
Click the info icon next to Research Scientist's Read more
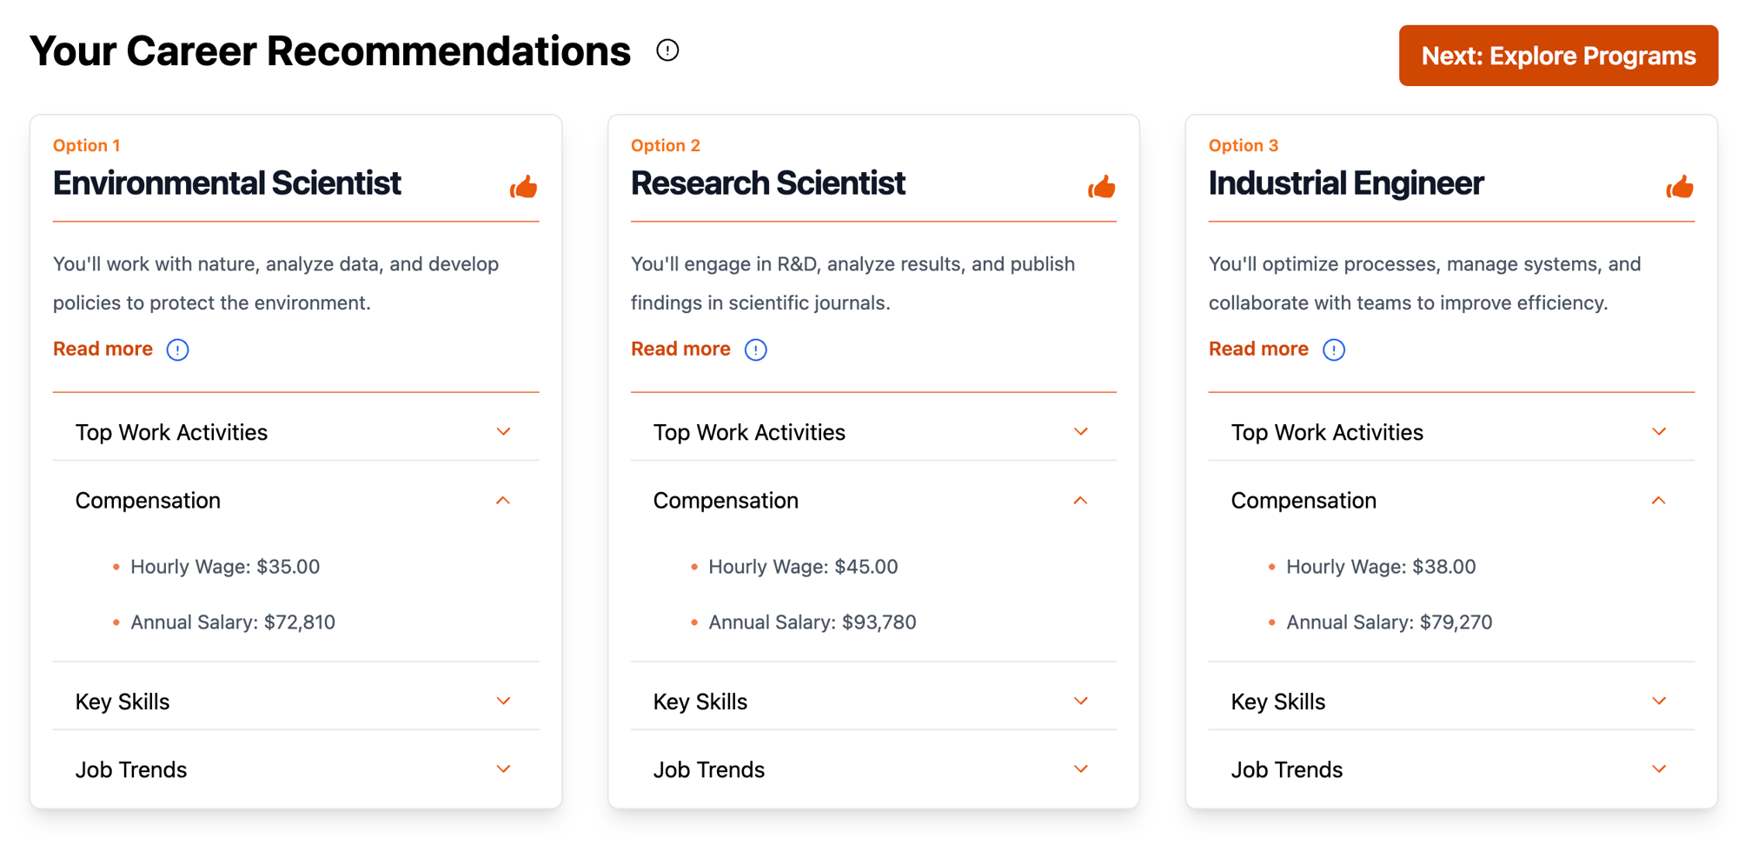(x=755, y=349)
